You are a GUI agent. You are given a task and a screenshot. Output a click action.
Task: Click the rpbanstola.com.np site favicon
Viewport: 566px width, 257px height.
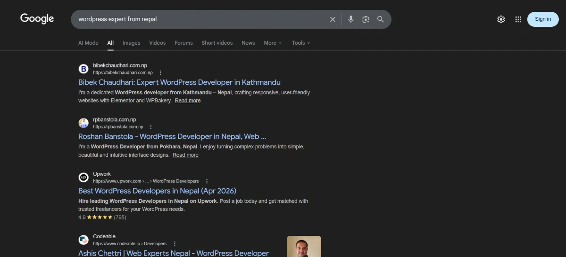click(x=83, y=123)
